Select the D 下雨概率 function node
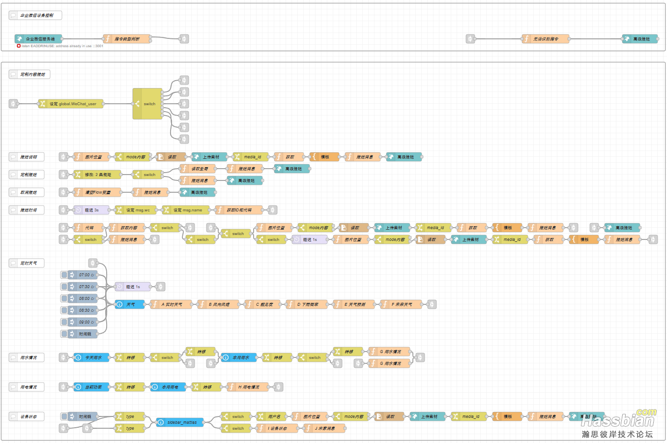The width and height of the screenshot is (667, 443). (307, 304)
